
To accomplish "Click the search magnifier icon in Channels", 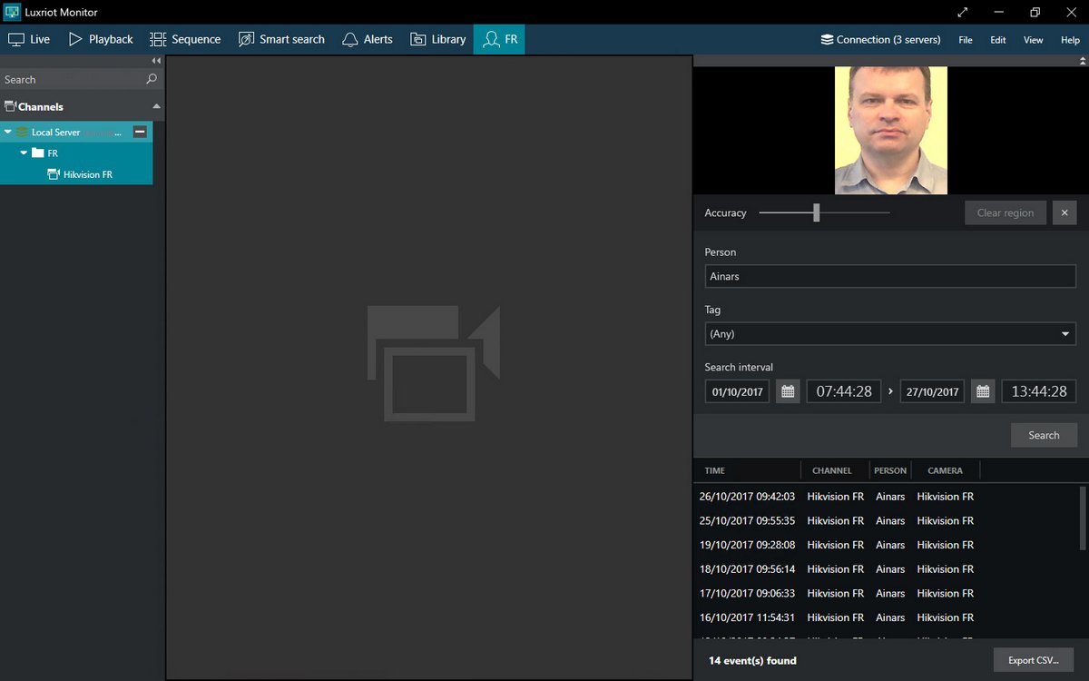I will pyautogui.click(x=152, y=79).
